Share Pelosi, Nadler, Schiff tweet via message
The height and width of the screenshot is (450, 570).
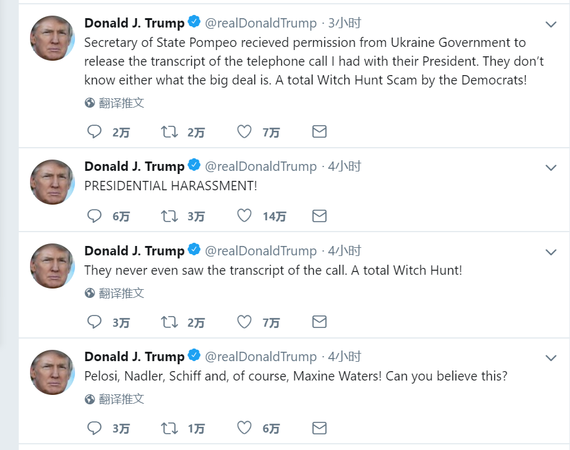(319, 428)
